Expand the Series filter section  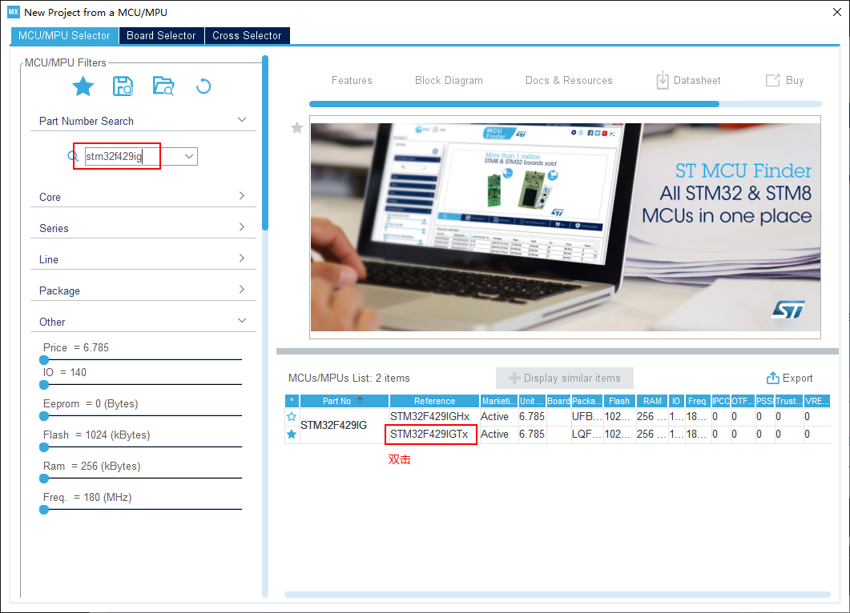(x=242, y=227)
